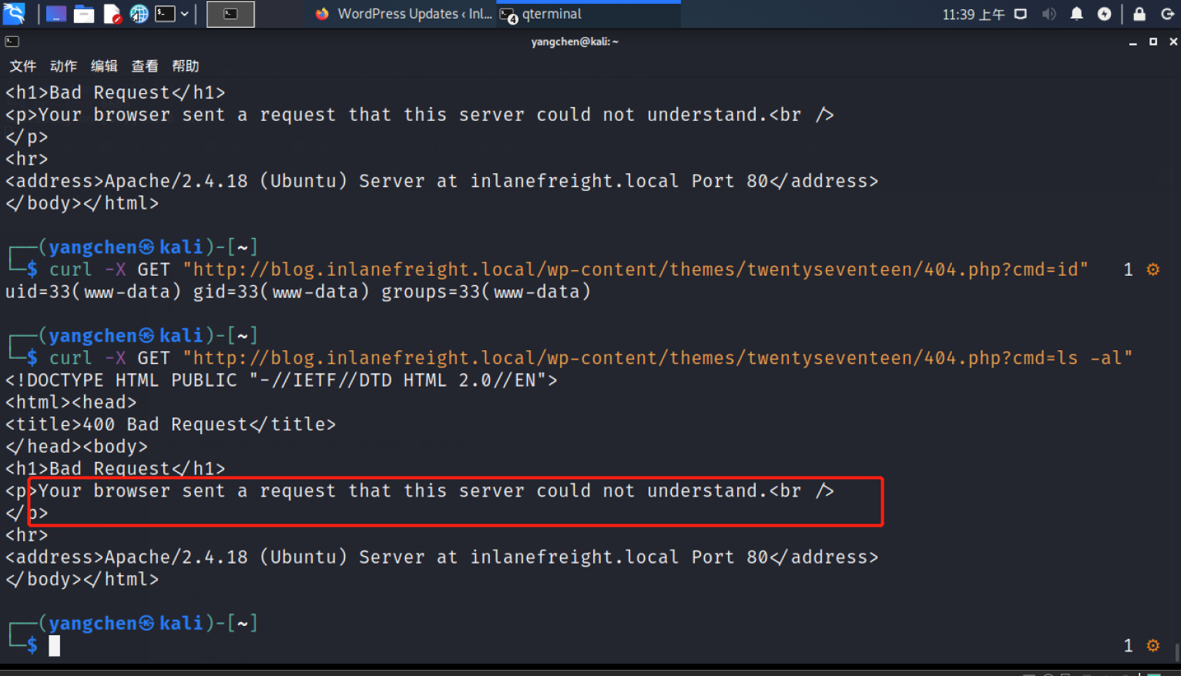Close the qterminal window

pos(1173,42)
